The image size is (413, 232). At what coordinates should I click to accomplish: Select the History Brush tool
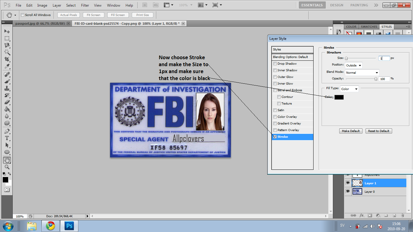coord(7,95)
